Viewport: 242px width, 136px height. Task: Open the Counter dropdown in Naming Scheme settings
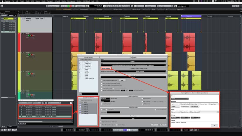tap(185, 118)
